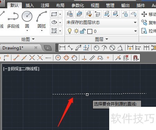The image size is (156, 130).
Task: Click the Radius dimension icon
Action: [96, 48]
